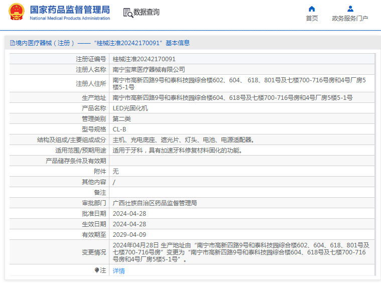
Task: Click the lightbulb icon beside 注
Action: point(97,270)
